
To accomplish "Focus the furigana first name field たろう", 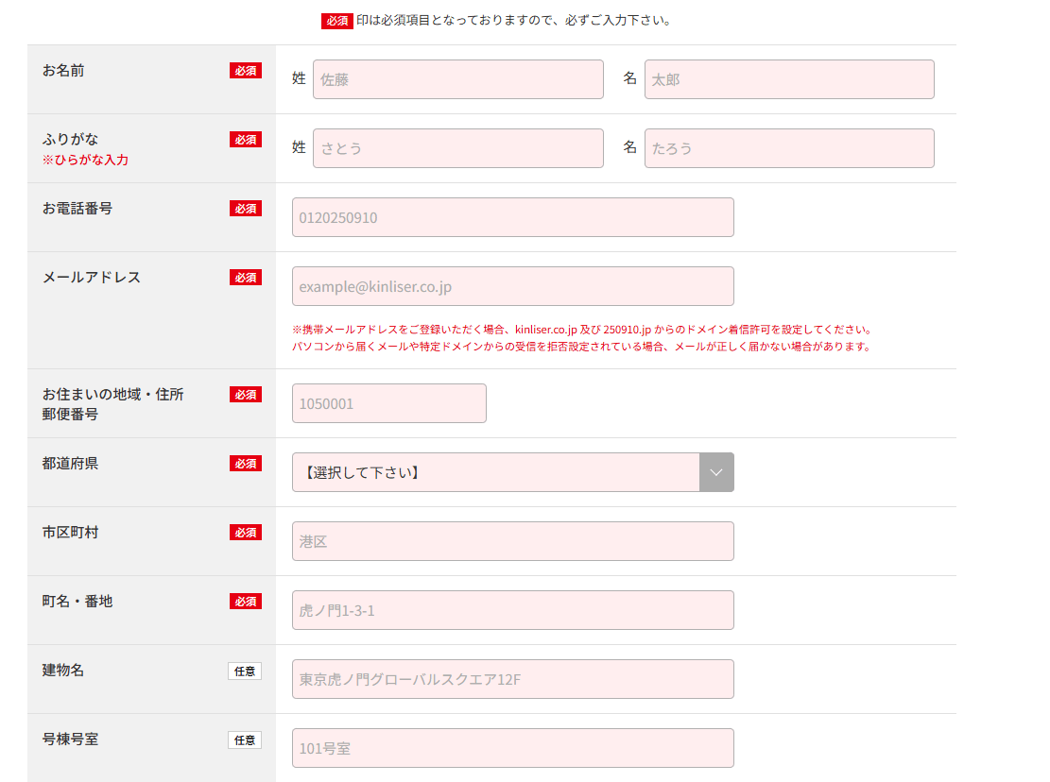I will coord(789,148).
